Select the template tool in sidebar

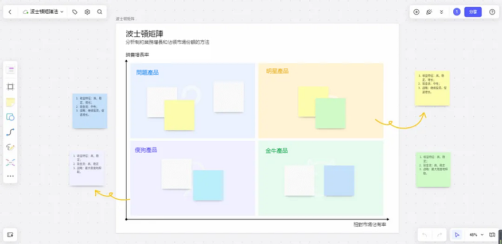tap(10, 70)
